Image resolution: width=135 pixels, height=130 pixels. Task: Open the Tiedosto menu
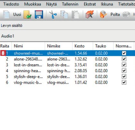click(x=11, y=4)
